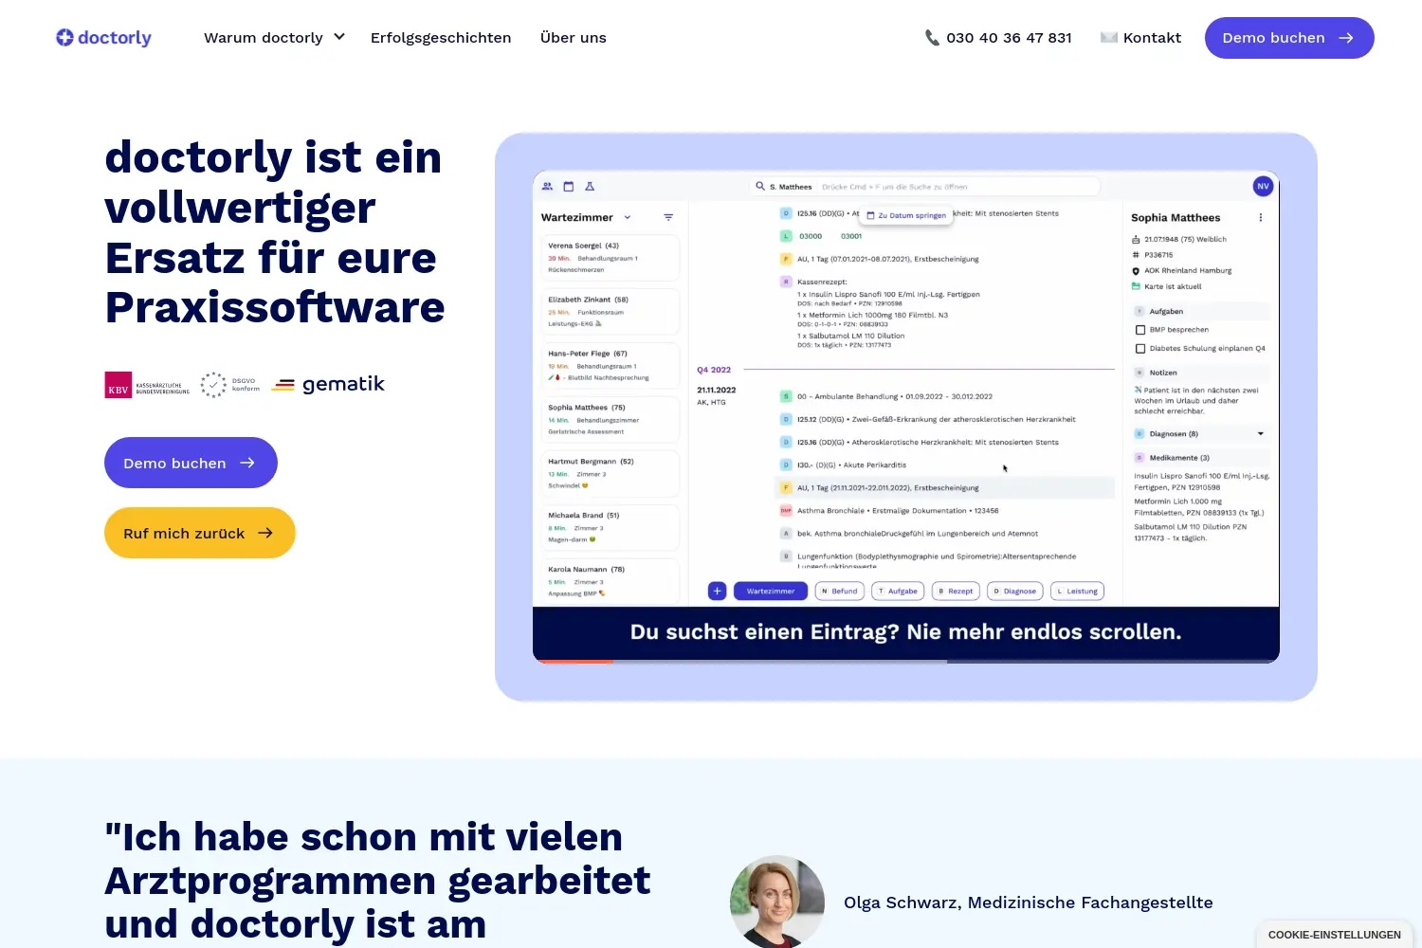This screenshot has height=948, width=1422.
Task: Check Diabetes Schulung einplanen Q4
Action: [x=1140, y=349]
